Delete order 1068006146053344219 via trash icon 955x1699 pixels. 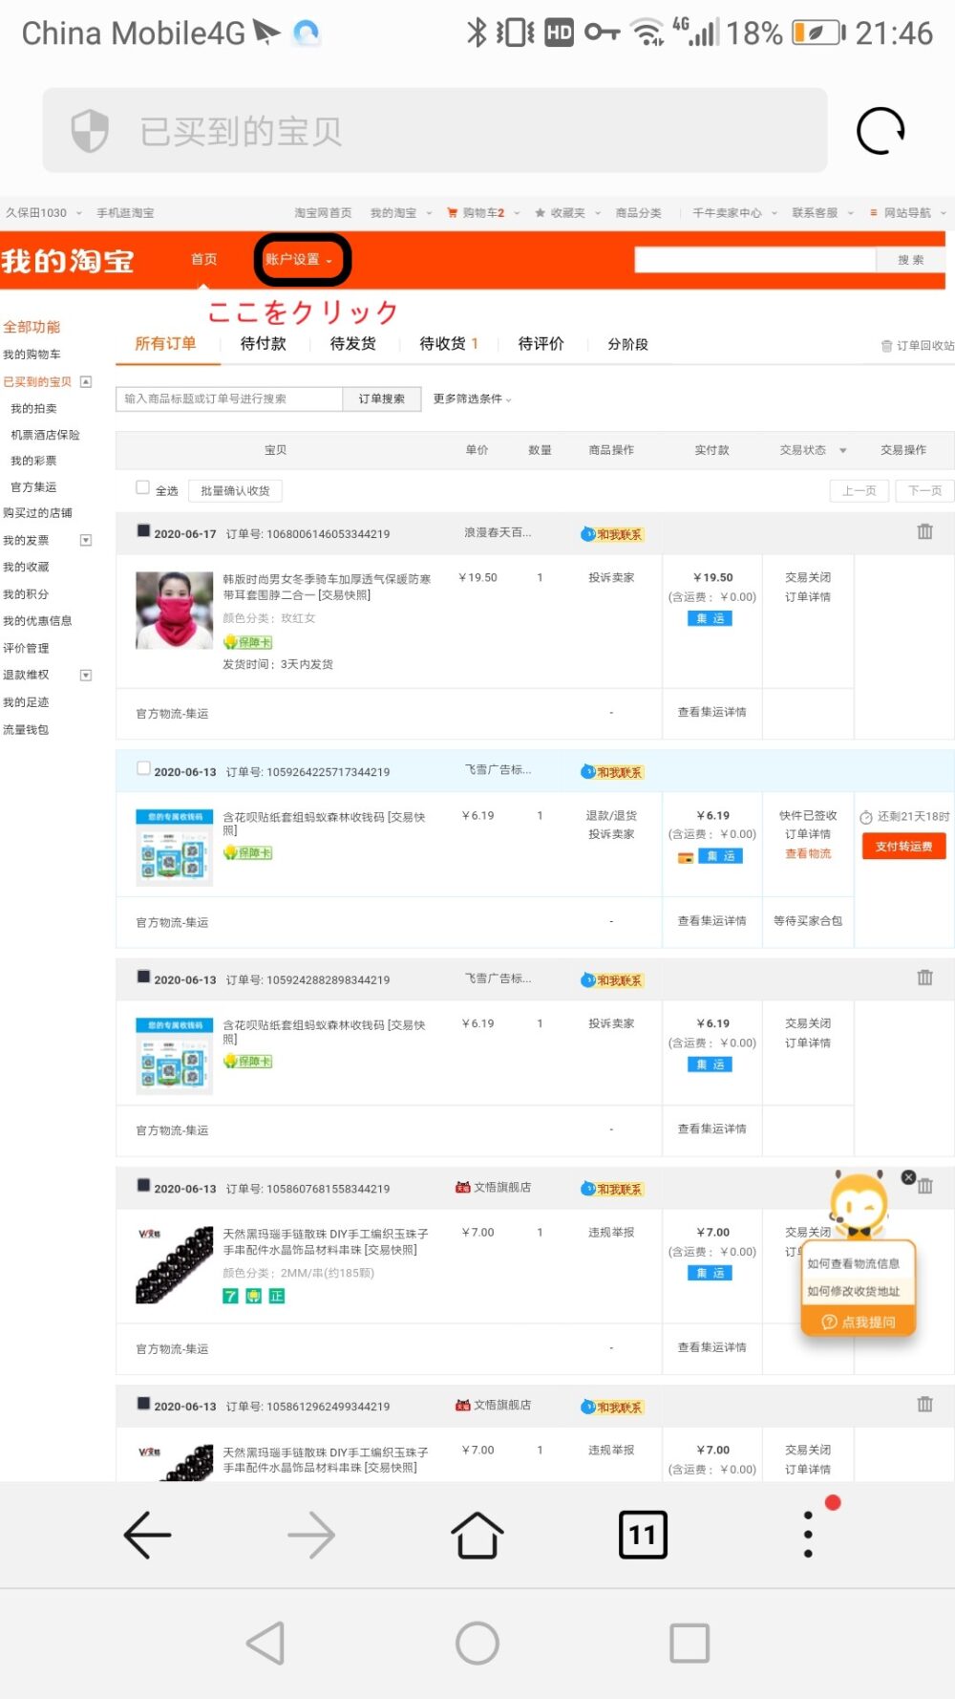click(924, 531)
